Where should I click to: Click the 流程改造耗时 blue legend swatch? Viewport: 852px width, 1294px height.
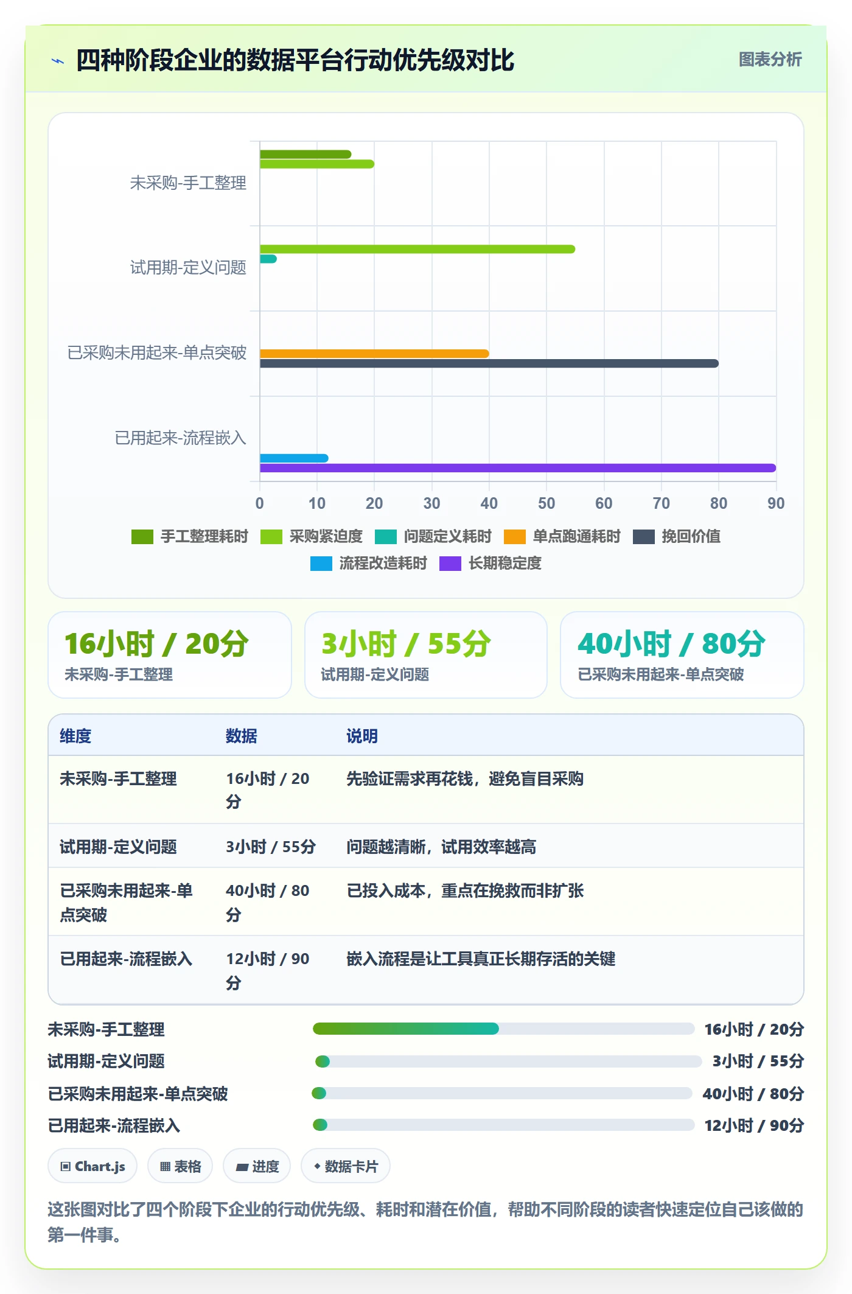pyautogui.click(x=321, y=564)
